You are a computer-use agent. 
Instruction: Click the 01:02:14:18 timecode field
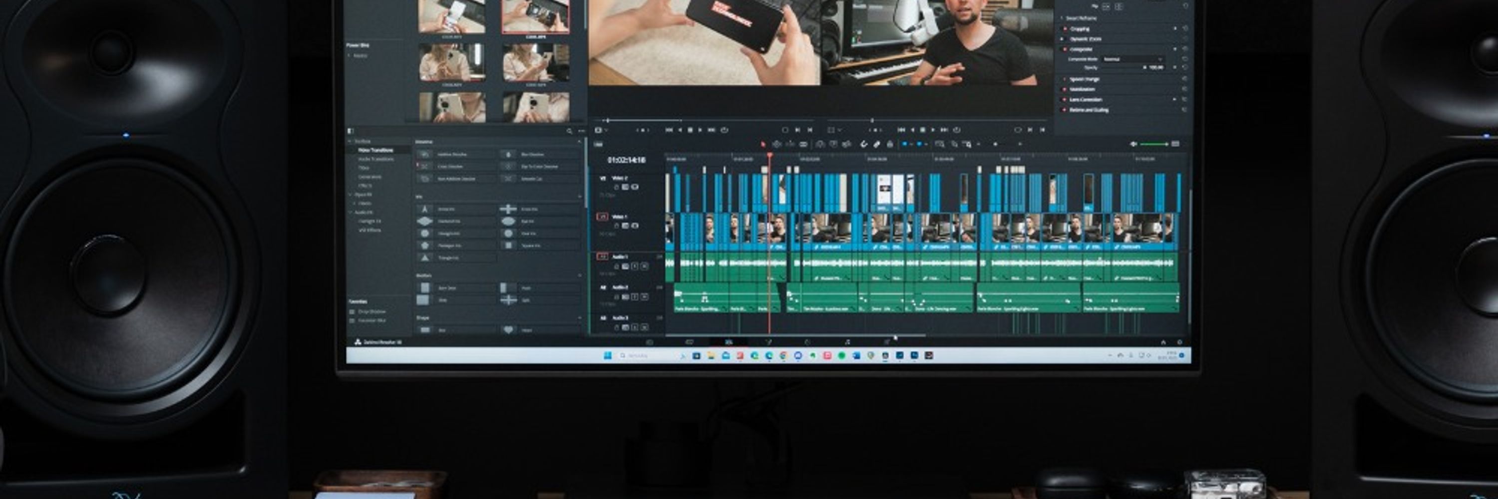coord(626,160)
